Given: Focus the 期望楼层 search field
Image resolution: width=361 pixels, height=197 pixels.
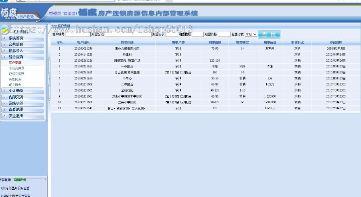Looking at the screenshot, I should (198, 35).
